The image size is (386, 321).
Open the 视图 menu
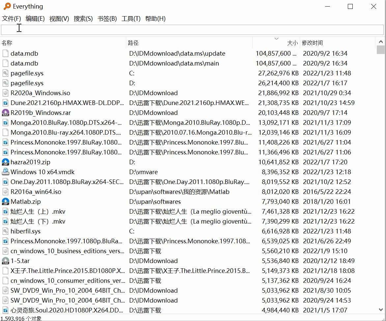pyautogui.click(x=59, y=19)
